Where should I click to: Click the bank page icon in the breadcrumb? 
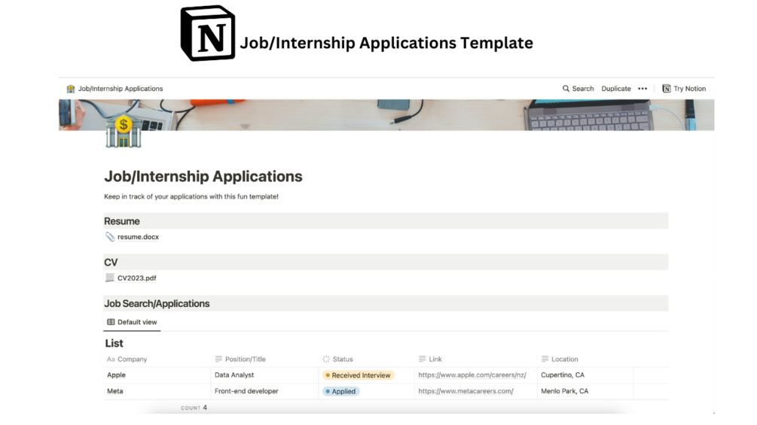pos(71,89)
